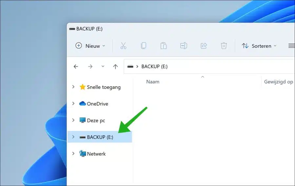Click the Paste clipboard icon
This screenshot has width=295, height=186.
(164, 46)
